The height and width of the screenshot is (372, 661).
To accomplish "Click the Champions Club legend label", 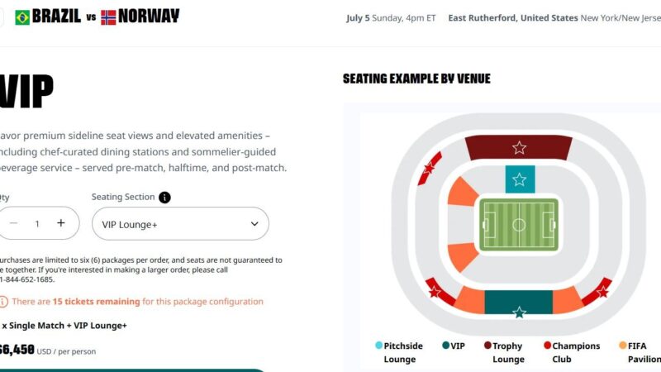I will click(576, 353).
